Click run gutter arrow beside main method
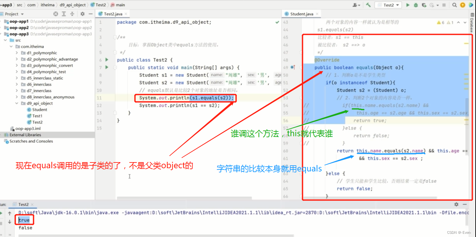The width and height of the screenshot is (476, 237). (107, 67)
